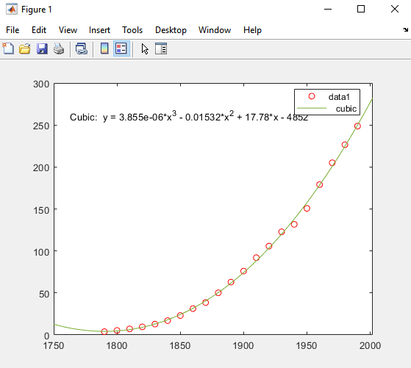Open the Help menu

[x=252, y=30]
